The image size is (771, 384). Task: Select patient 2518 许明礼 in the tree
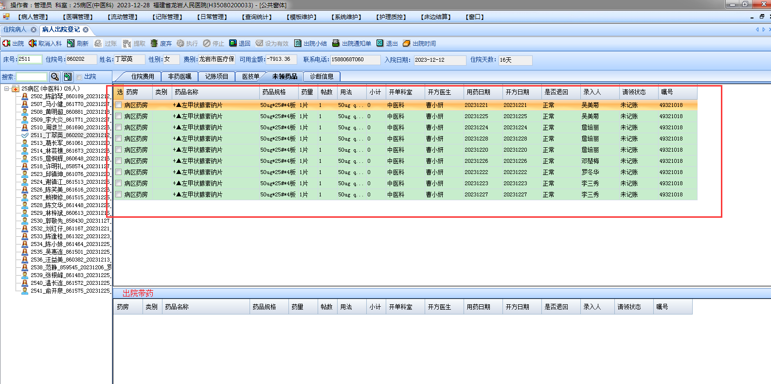pyautogui.click(x=70, y=166)
